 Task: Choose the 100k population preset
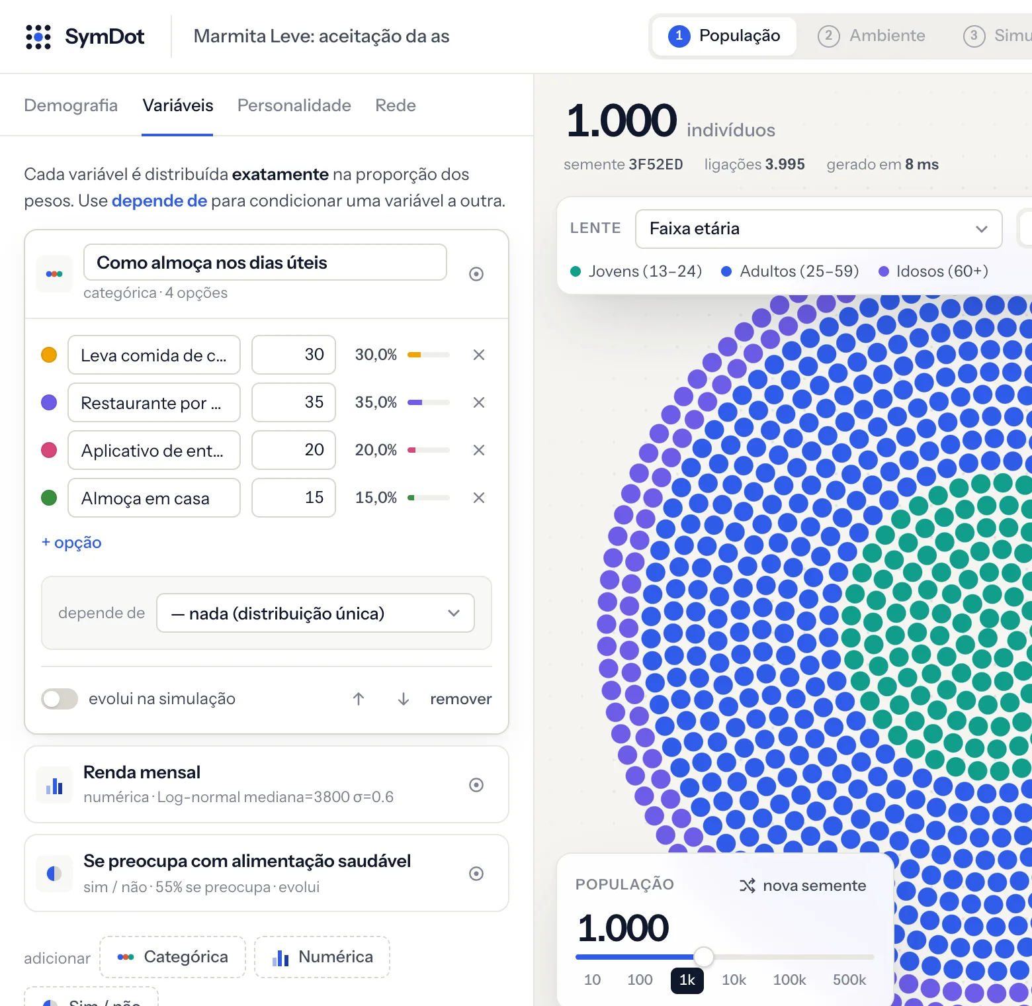point(789,980)
